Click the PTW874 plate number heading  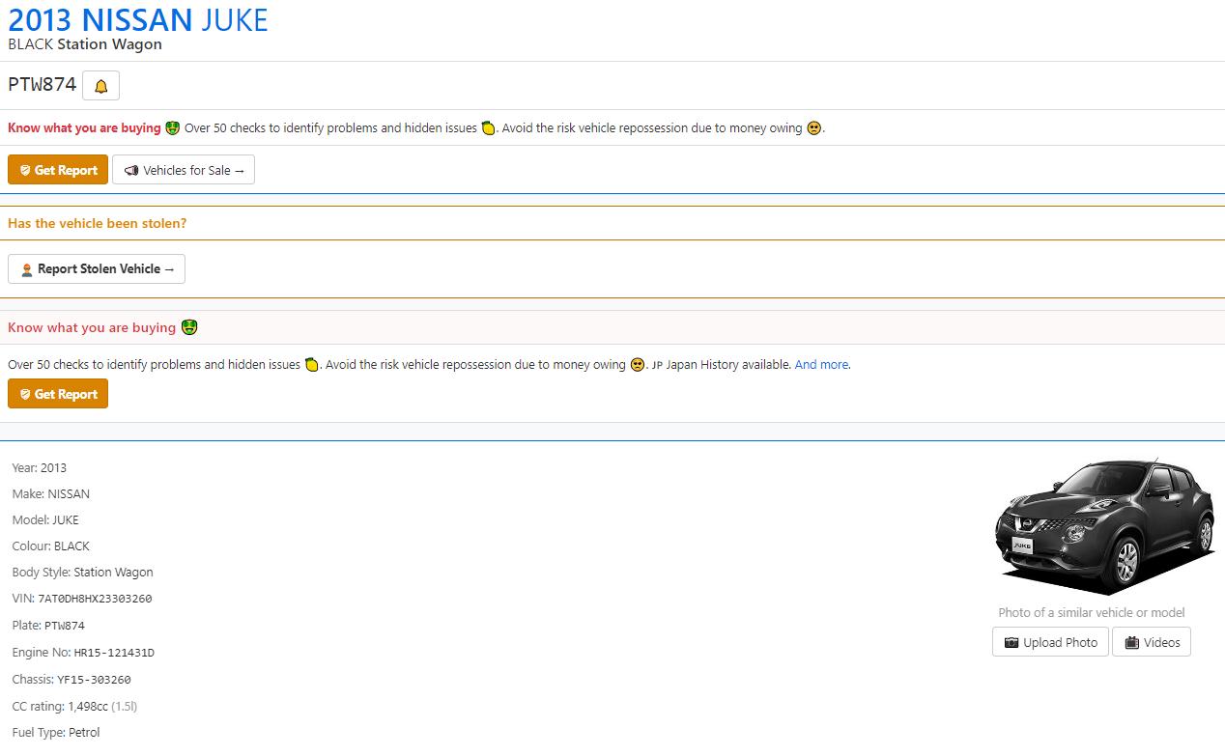coord(42,84)
